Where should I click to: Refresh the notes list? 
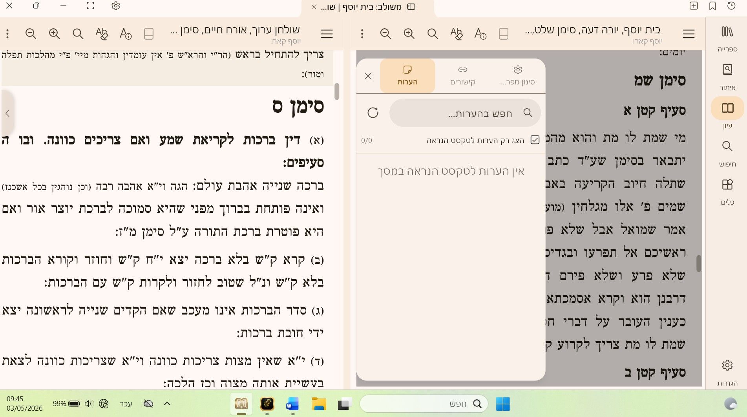point(373,113)
